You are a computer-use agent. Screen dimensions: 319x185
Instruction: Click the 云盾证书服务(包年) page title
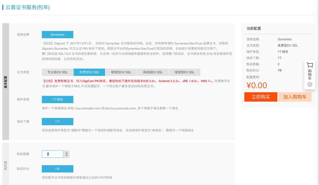click(x=27, y=7)
